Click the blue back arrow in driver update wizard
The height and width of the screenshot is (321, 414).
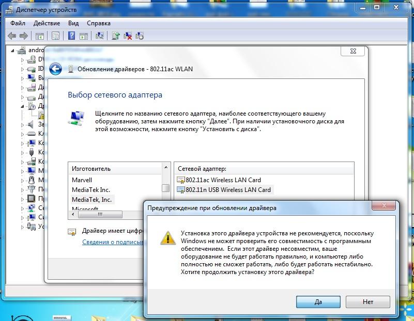point(55,69)
